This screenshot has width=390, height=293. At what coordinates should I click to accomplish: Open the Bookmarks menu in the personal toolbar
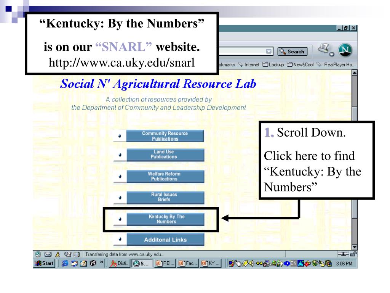point(227,64)
